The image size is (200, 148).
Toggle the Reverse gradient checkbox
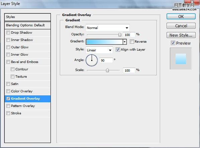click(x=132, y=42)
